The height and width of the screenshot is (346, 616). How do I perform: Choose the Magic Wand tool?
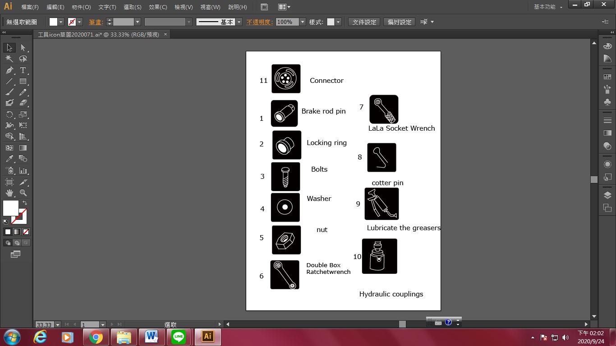(x=9, y=59)
